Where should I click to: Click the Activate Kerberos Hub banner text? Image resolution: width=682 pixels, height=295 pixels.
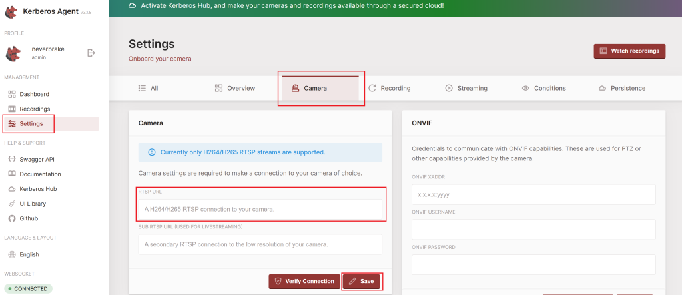click(x=292, y=5)
